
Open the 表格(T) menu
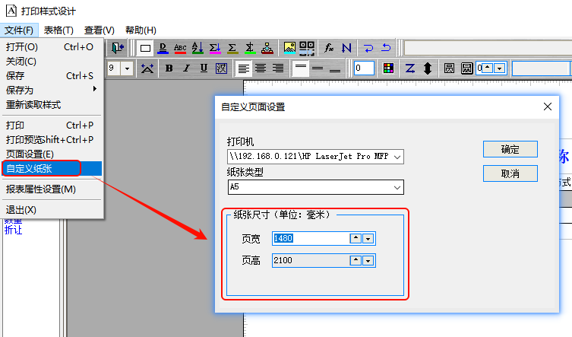[58, 30]
